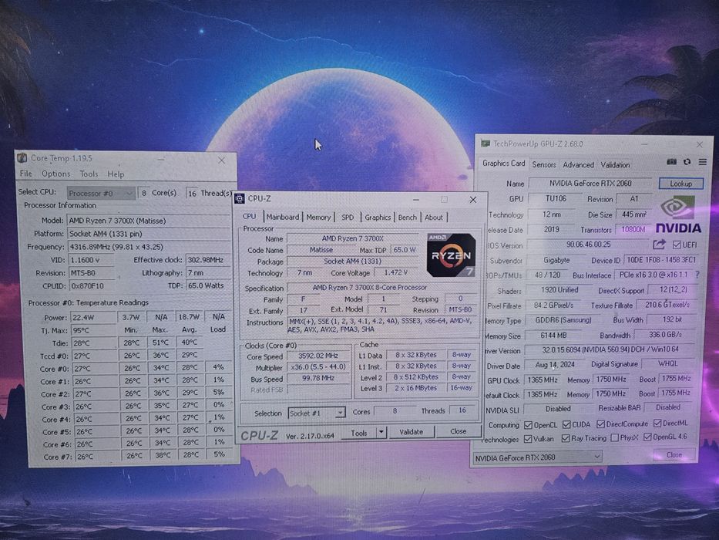Viewport: 719px width, 540px height.
Task: Expand the CPU-Z Tools dropdown arrow
Action: point(381,432)
